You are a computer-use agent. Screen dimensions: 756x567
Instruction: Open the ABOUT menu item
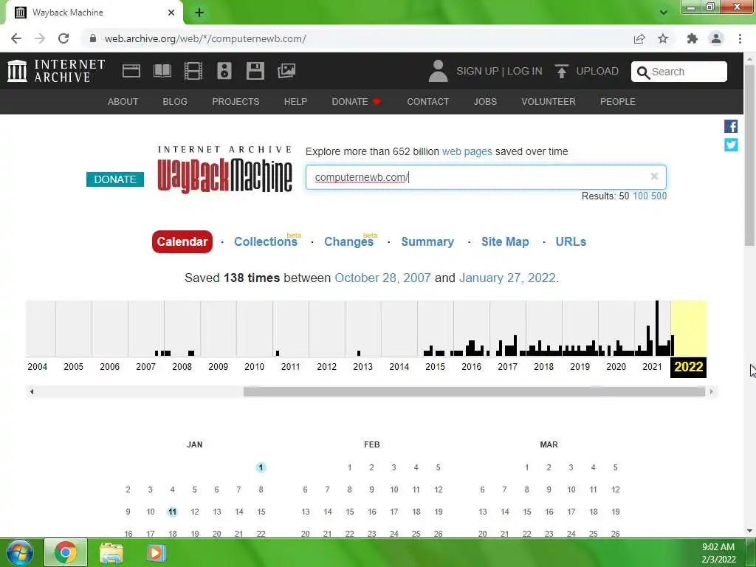[x=123, y=102]
